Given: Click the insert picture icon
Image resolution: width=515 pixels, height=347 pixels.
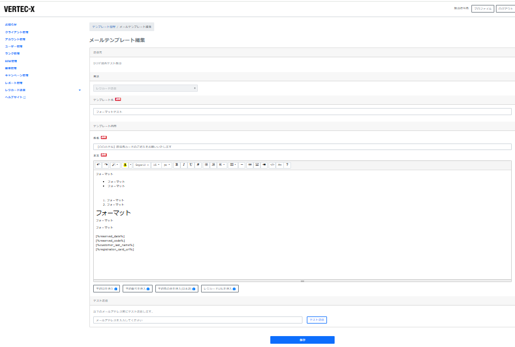Looking at the screenshot, I should (257, 165).
